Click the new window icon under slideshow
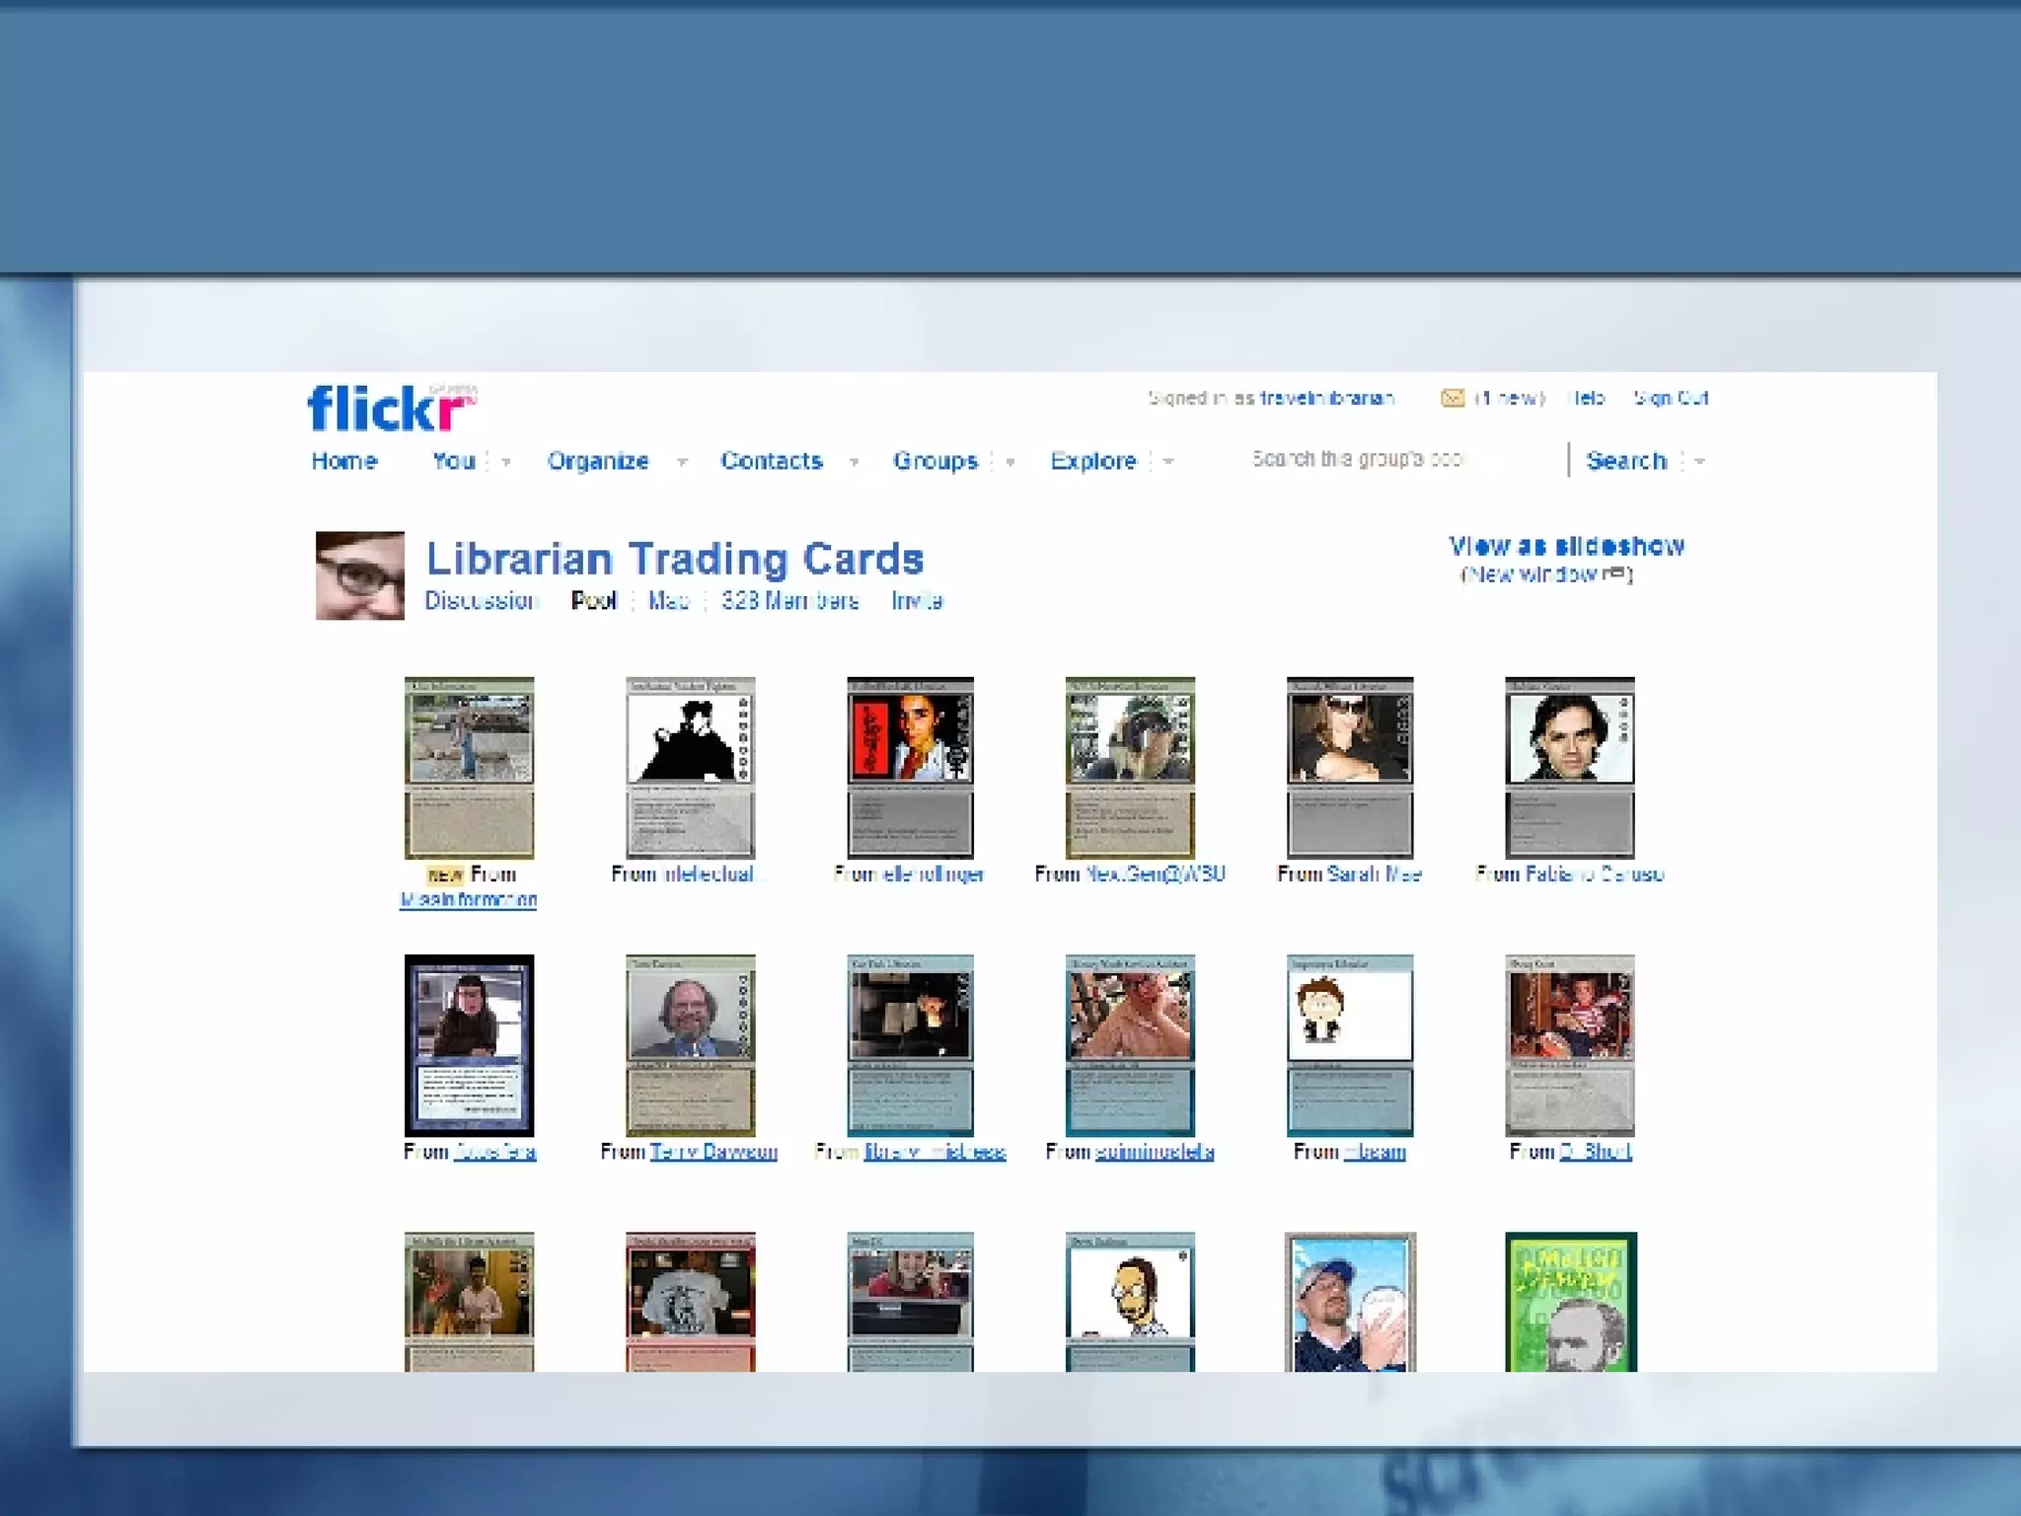The image size is (2021, 1516). coord(1614,573)
